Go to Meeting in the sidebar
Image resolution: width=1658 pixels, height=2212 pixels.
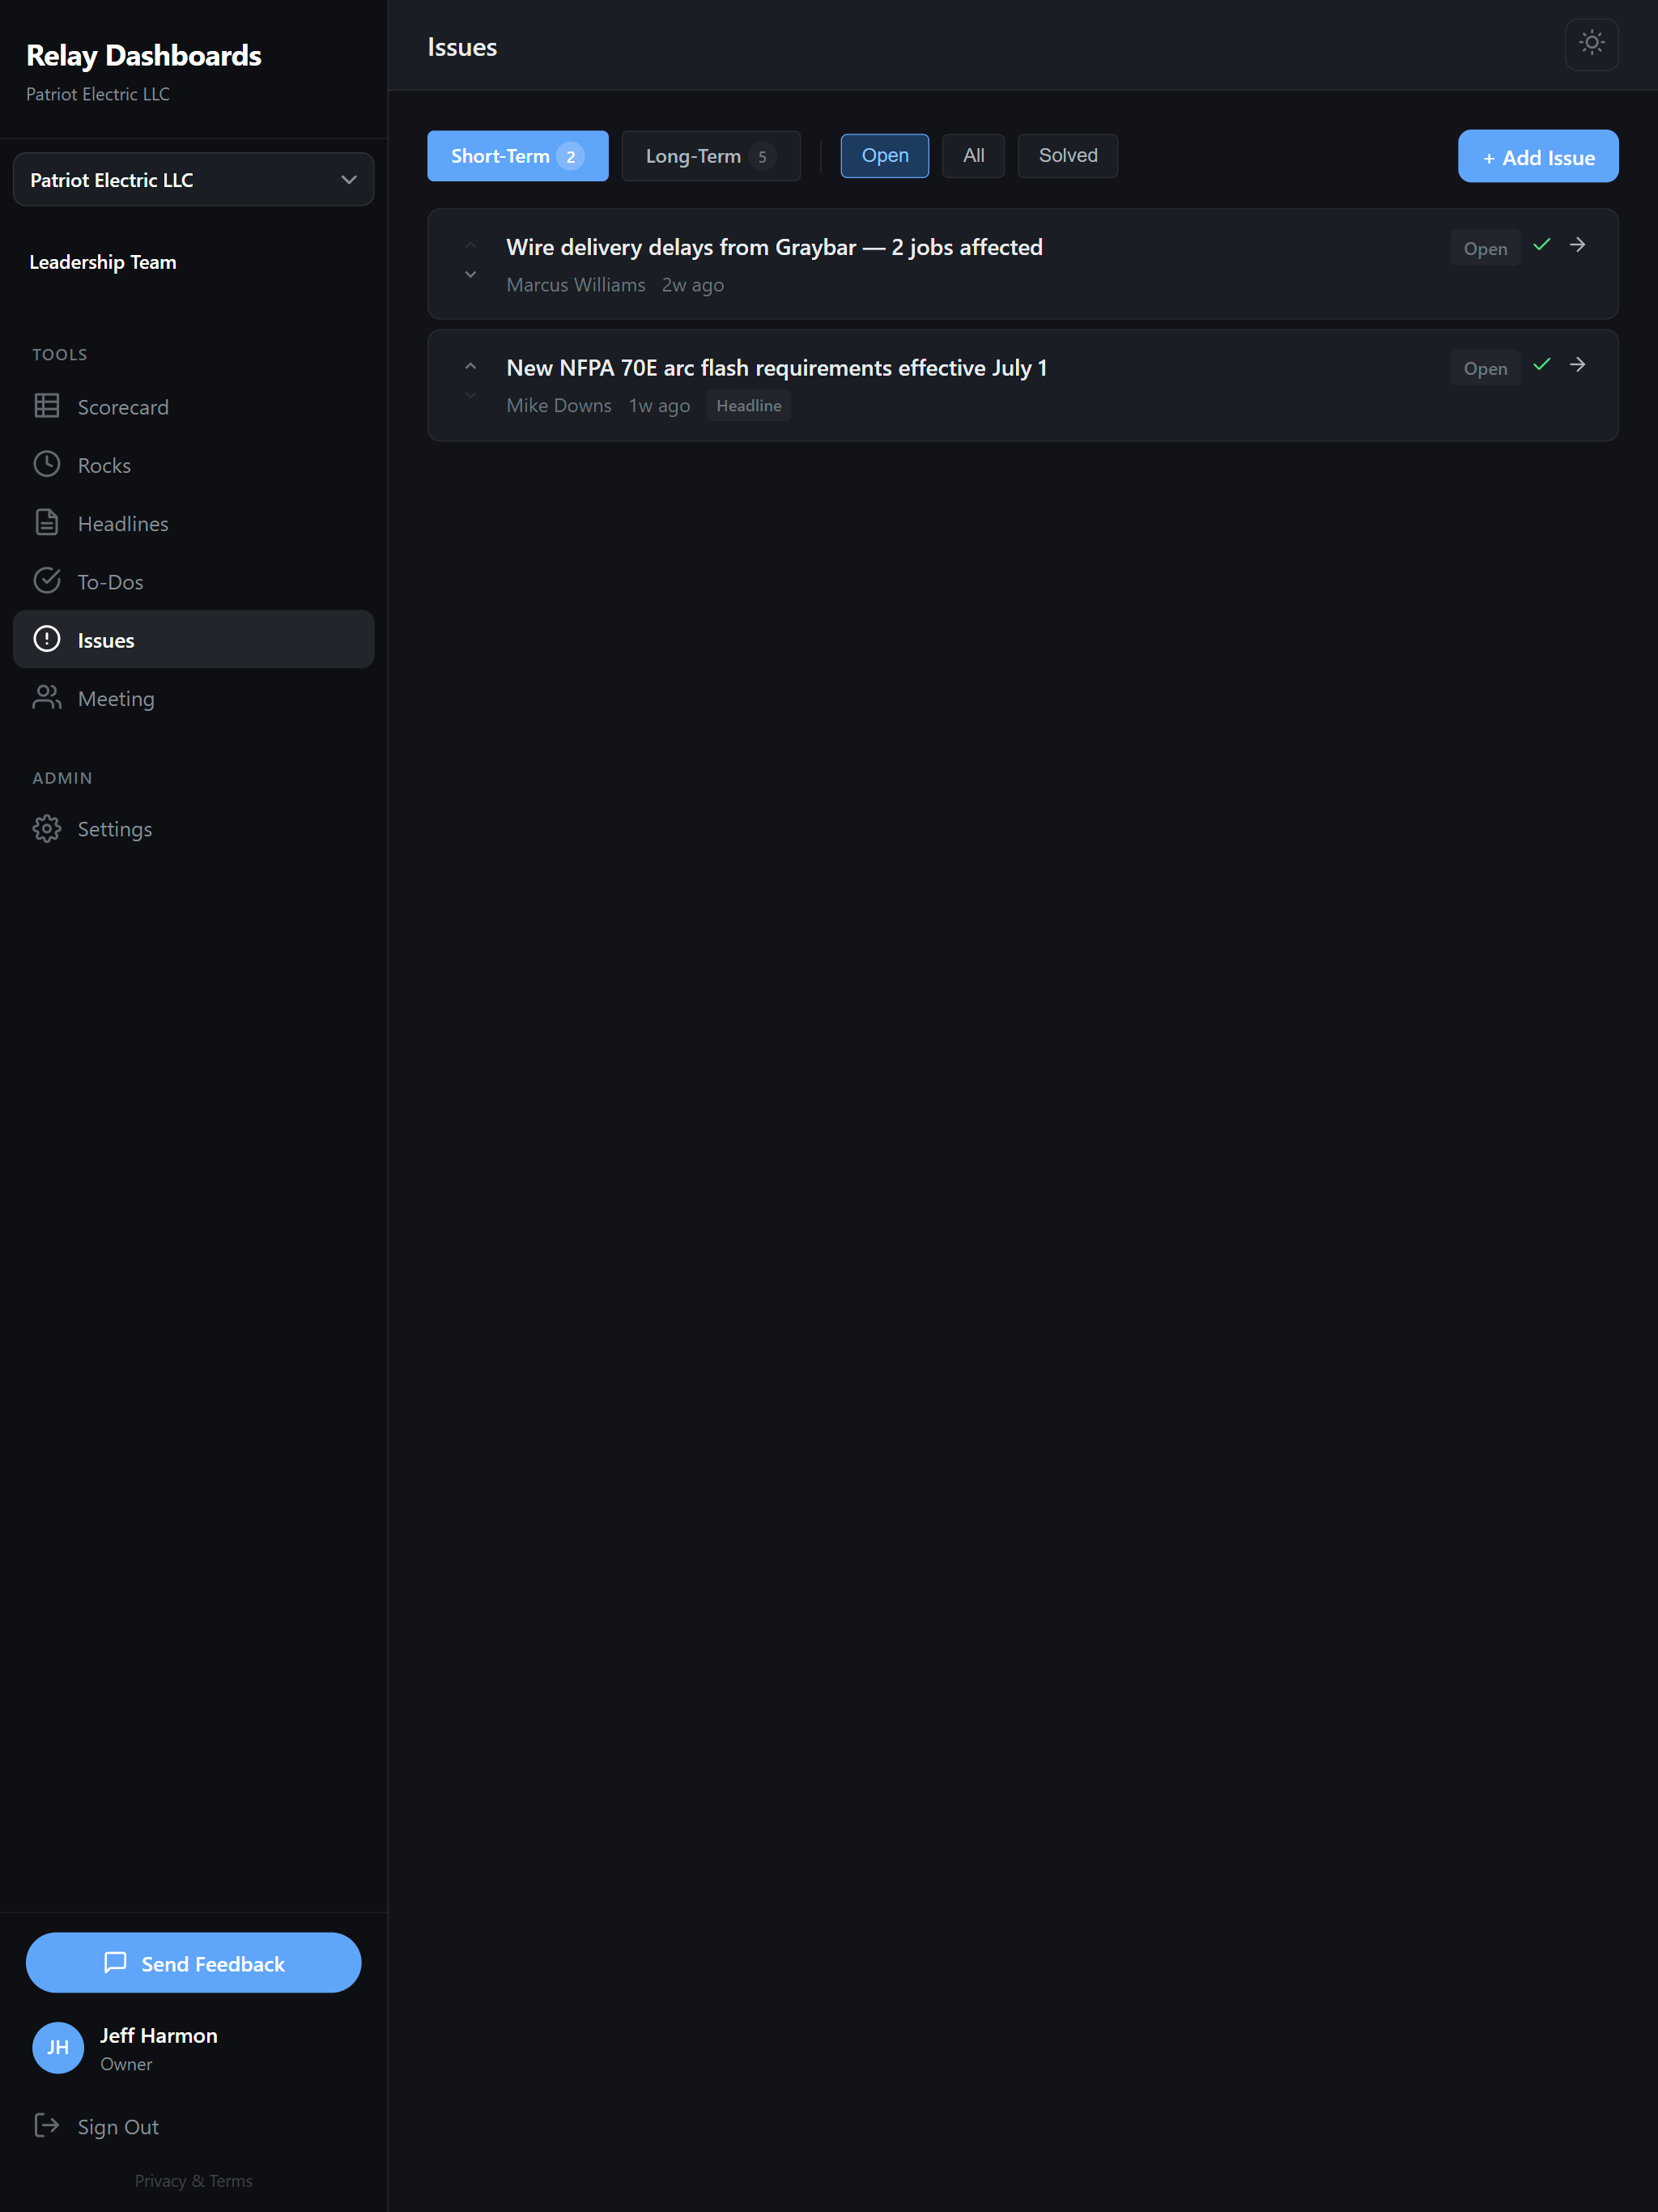(193, 698)
